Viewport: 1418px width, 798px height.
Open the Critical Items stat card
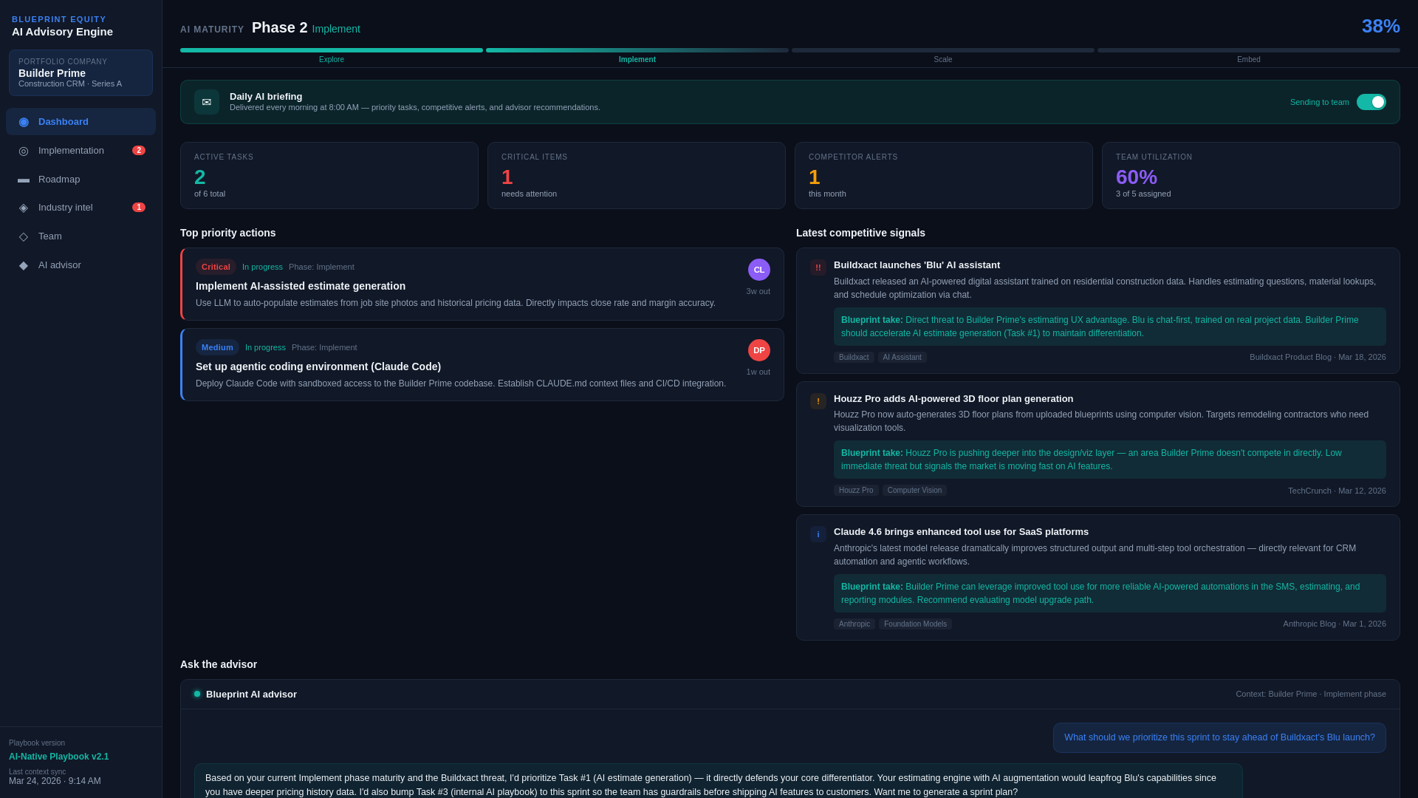[x=637, y=175]
